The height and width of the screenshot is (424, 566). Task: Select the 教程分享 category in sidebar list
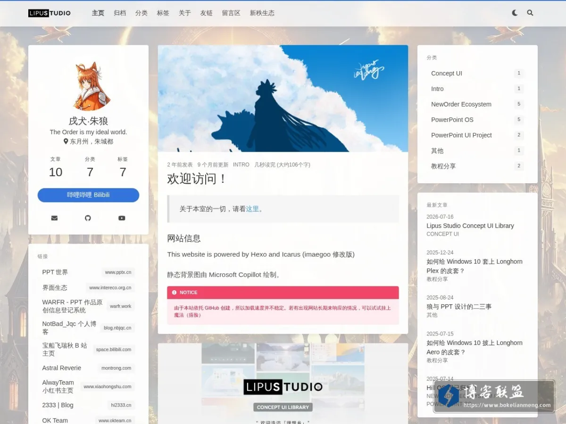[x=477, y=166]
